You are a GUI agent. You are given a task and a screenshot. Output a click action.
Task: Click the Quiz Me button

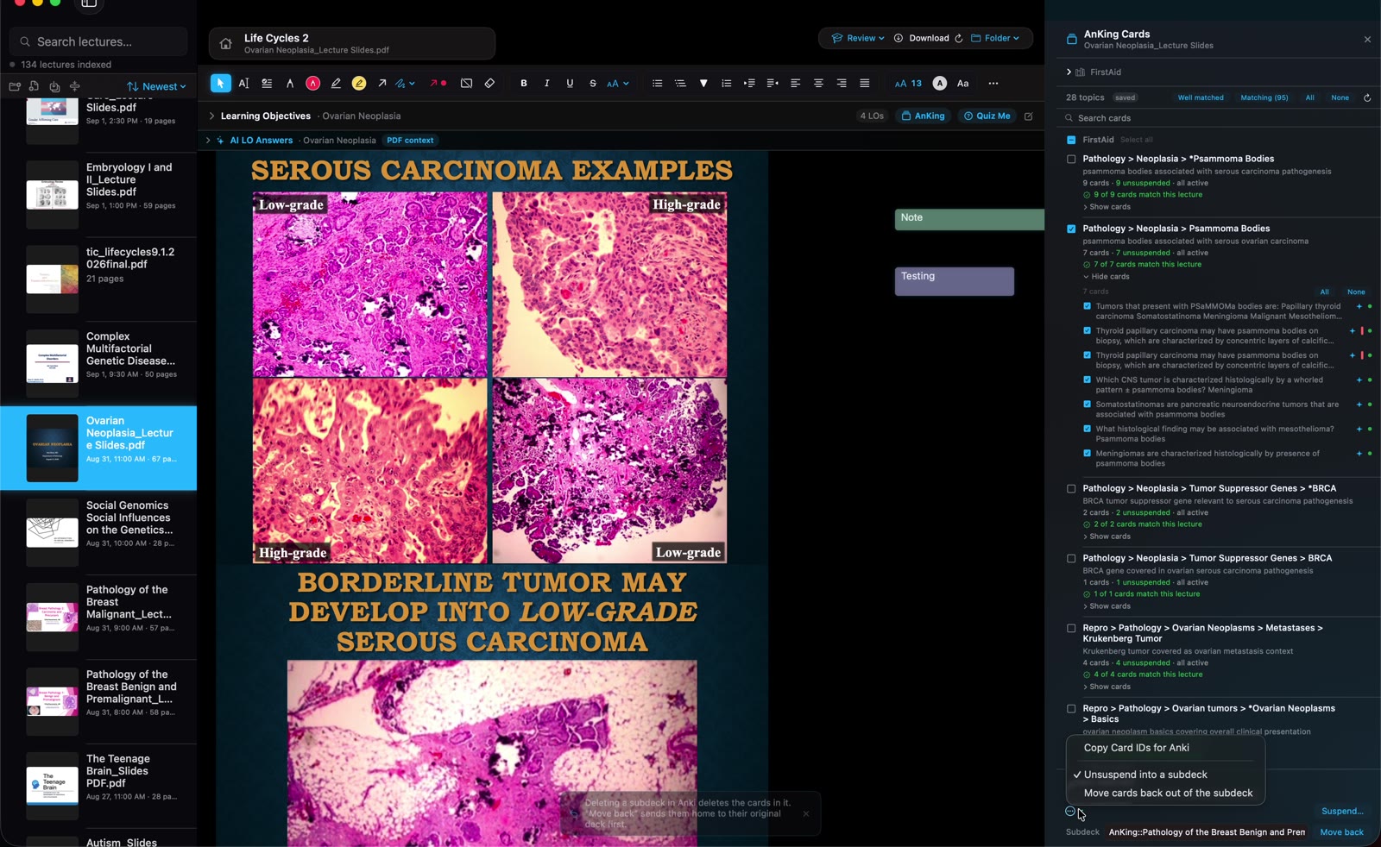click(x=987, y=116)
